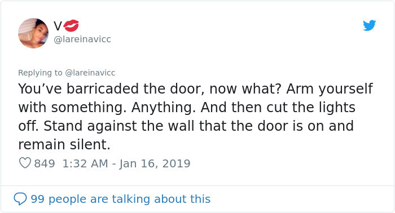Like the tweet with the heart icon

click(x=25, y=163)
